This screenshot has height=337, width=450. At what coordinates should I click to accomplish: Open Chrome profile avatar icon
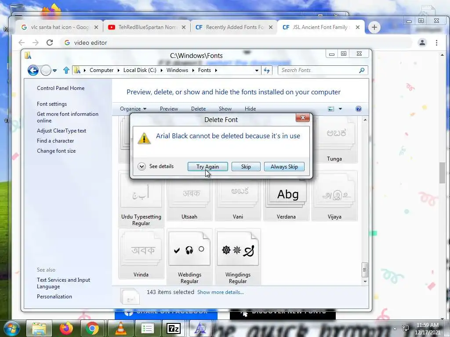pos(422,43)
